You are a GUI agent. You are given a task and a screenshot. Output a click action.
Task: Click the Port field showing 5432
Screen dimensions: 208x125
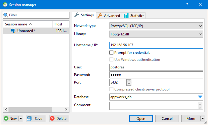coord(118,82)
